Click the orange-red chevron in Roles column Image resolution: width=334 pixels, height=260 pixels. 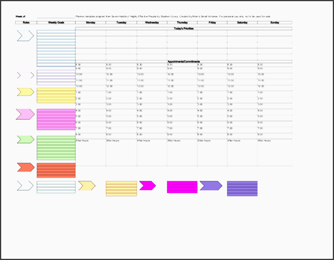tap(26, 167)
